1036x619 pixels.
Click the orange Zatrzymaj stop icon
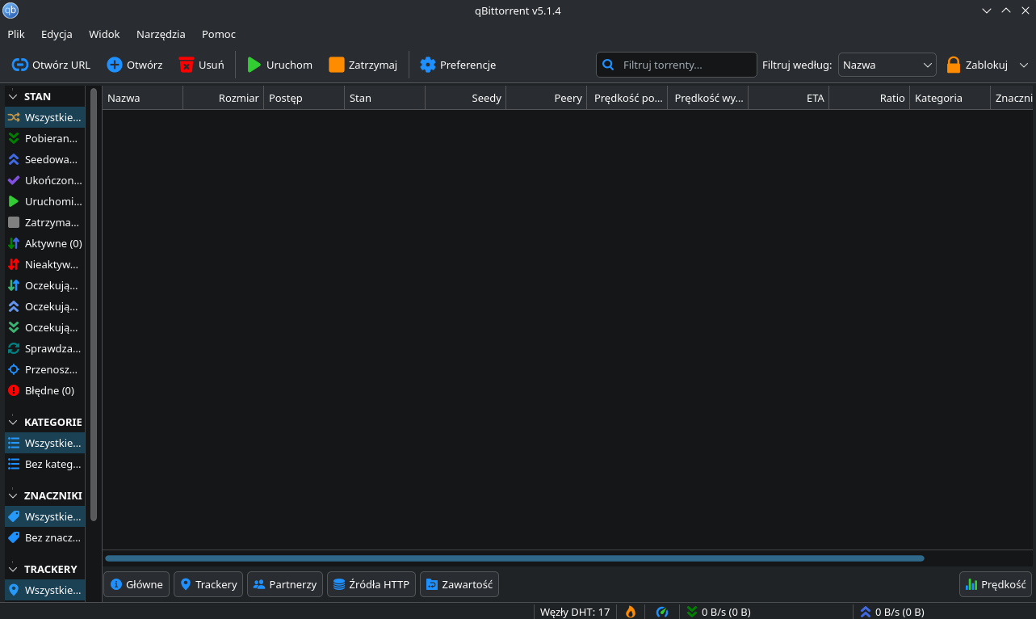tap(337, 65)
